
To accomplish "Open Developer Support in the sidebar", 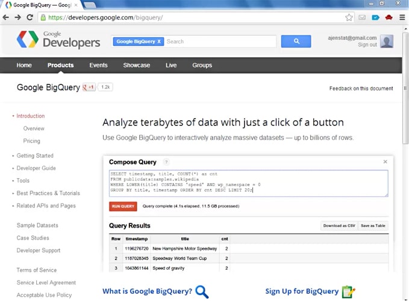I will [39, 250].
